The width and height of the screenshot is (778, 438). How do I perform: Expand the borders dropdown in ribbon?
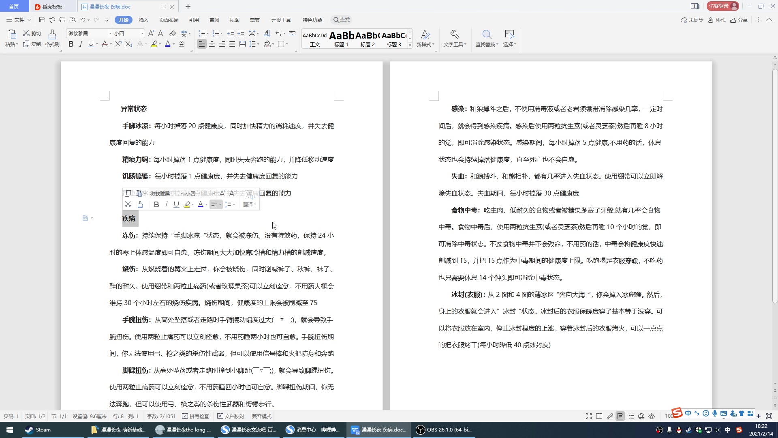(x=287, y=44)
